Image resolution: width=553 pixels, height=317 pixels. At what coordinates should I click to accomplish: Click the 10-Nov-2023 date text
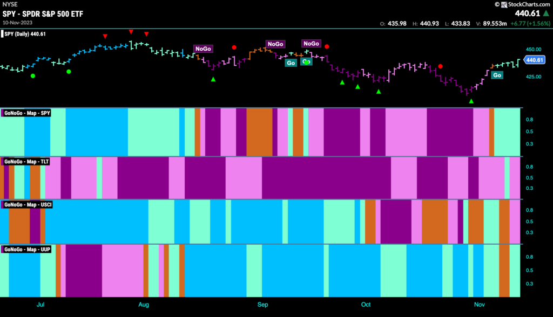pyautogui.click(x=17, y=23)
